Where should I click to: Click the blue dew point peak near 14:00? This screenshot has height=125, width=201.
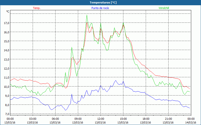pyautogui.click(x=116, y=80)
